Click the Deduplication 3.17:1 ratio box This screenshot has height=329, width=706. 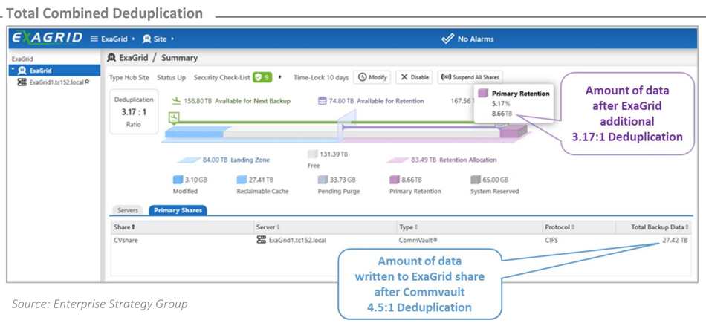pos(134,111)
